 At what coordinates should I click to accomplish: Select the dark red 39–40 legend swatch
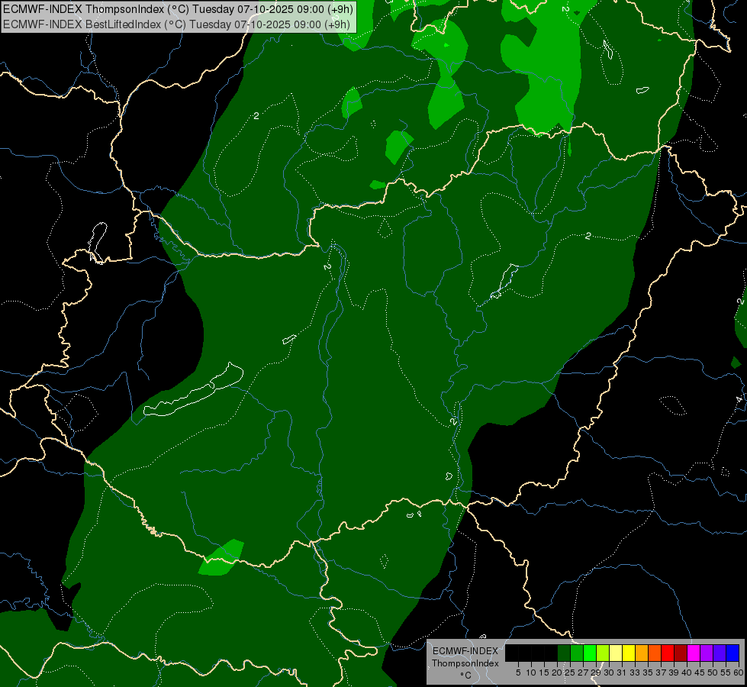(x=681, y=653)
